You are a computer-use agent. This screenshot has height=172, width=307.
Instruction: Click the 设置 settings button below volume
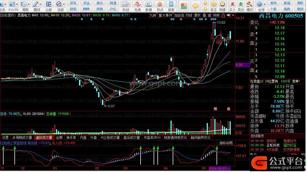point(5,138)
